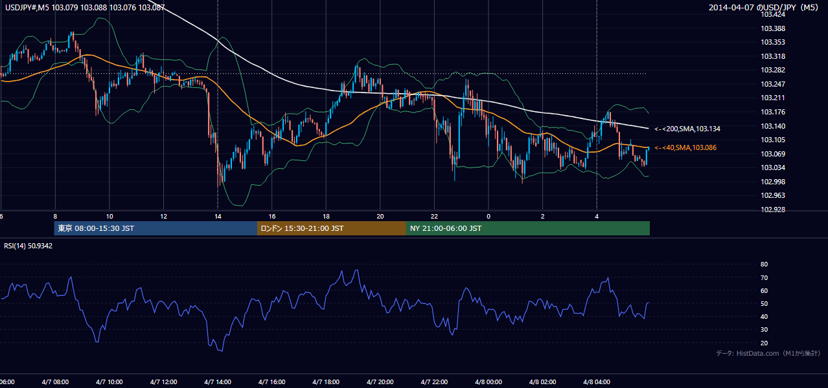Click the 103.211 price axis label
This screenshot has height=388, width=828.
pos(774,98)
